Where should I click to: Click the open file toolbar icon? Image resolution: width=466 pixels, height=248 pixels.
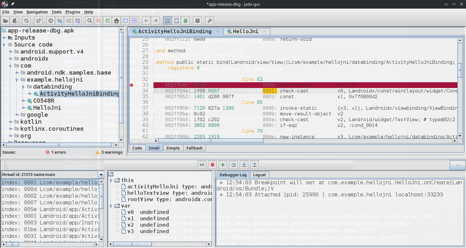[x=5, y=21]
